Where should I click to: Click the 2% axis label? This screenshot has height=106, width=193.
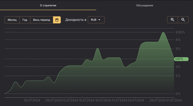click(x=178, y=76)
